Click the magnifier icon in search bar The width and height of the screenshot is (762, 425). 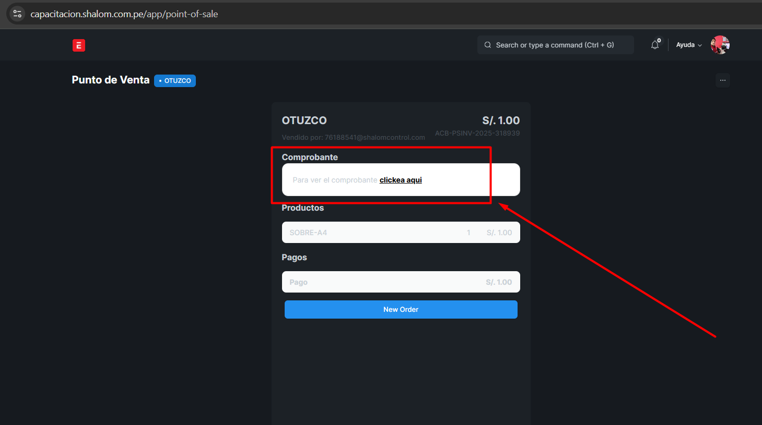point(488,45)
